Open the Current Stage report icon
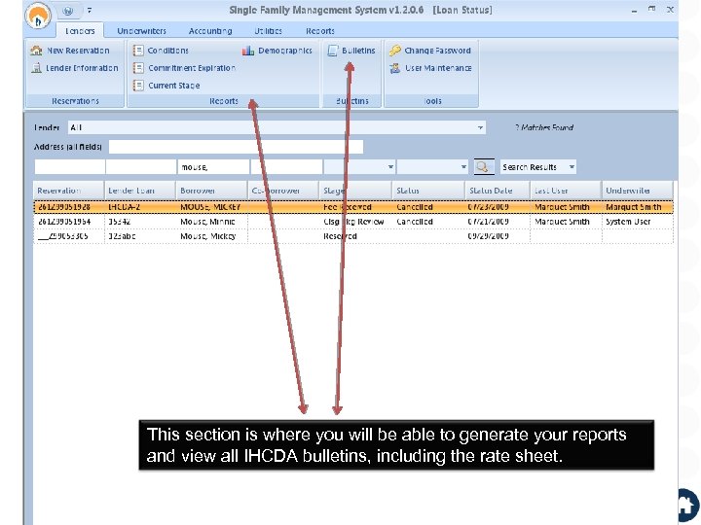 (138, 86)
